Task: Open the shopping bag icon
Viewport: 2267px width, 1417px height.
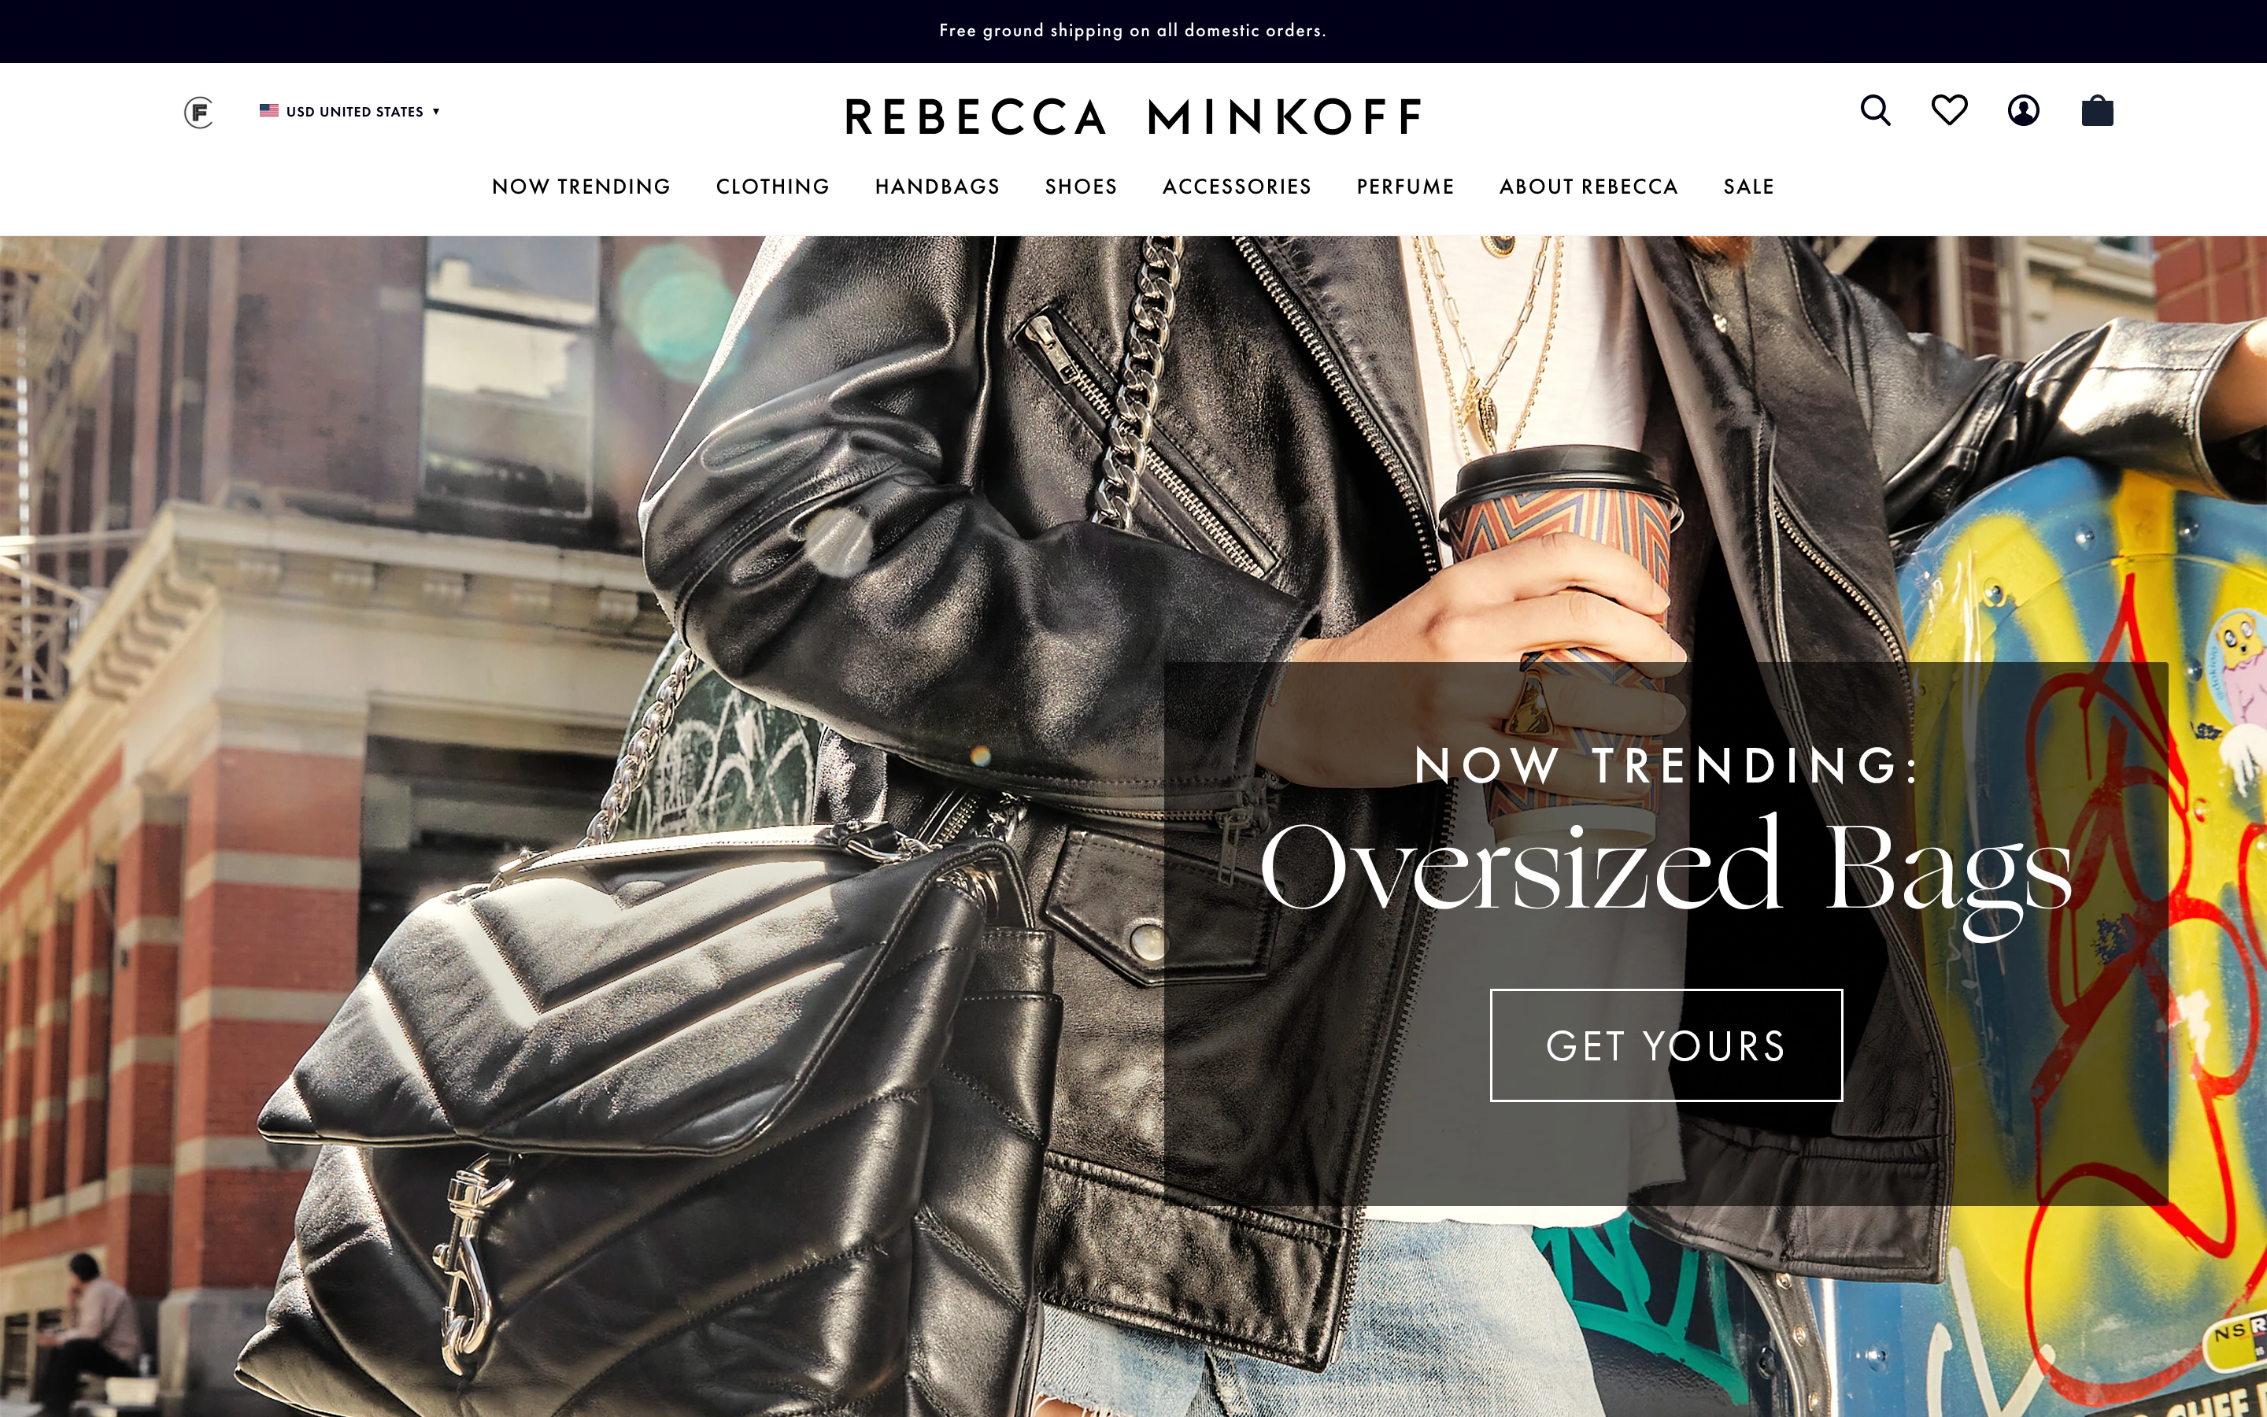Action: coord(2098,110)
